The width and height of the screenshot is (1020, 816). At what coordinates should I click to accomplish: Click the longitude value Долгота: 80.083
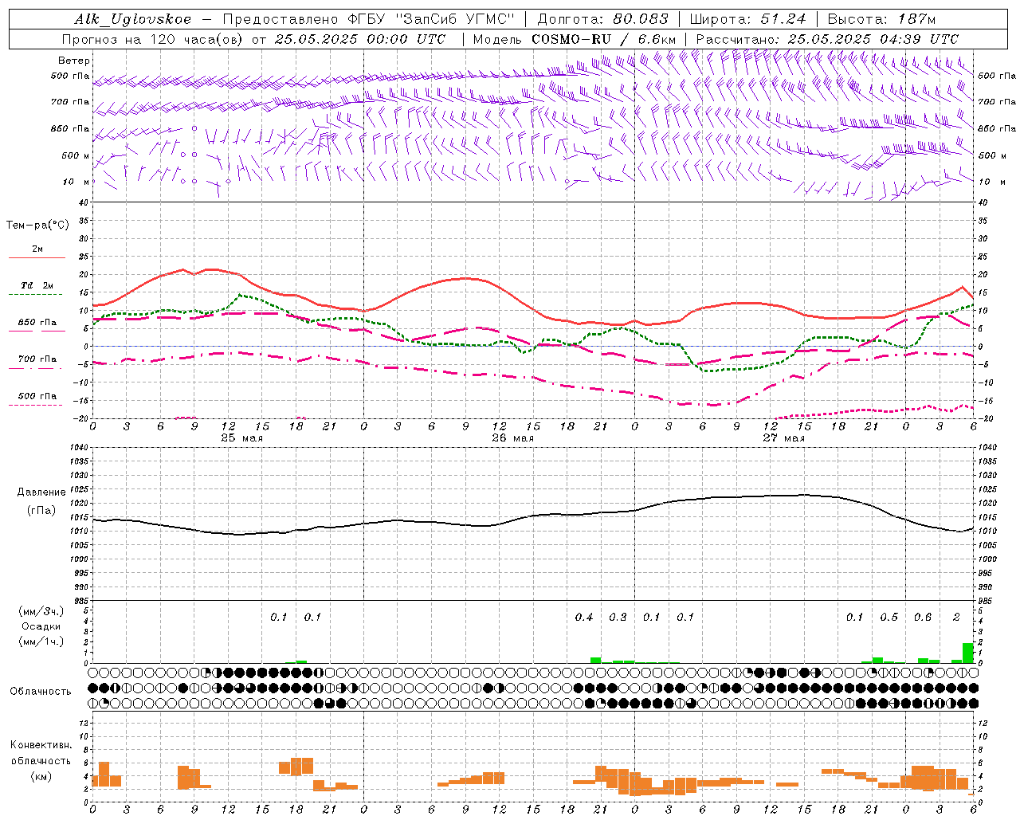tap(605, 19)
